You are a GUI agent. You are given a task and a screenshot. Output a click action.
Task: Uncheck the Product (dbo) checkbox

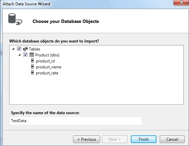coord(25,55)
